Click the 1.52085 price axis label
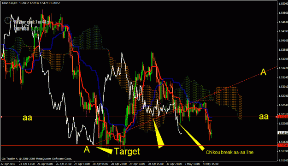Image resolution: width=288 pixels, height=166 pixels. [283, 124]
